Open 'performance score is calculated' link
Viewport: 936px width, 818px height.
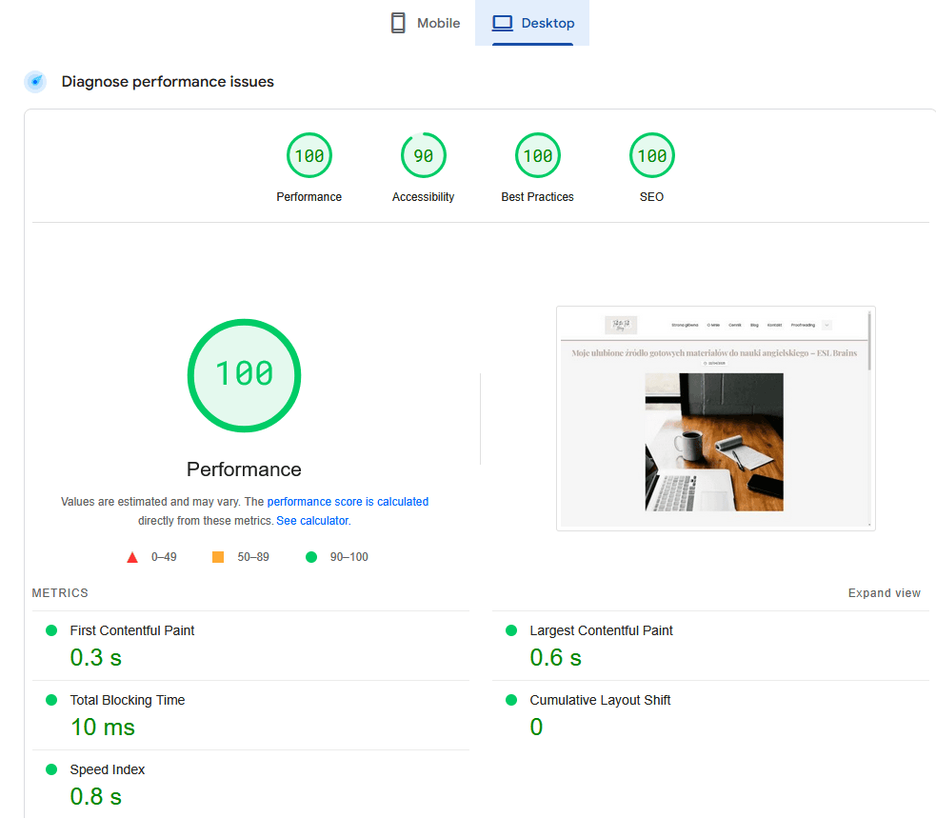tap(348, 502)
